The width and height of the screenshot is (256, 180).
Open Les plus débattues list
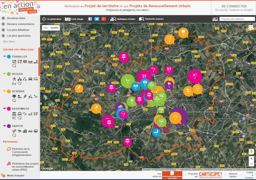click(18, 30)
